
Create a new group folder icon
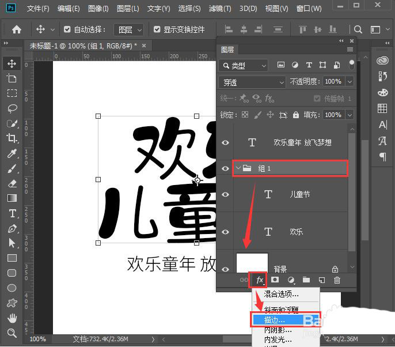coord(306,280)
